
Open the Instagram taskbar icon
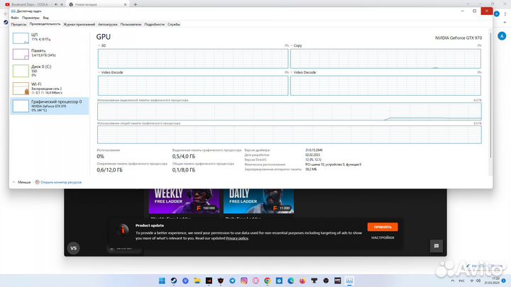pyautogui.click(x=244, y=281)
